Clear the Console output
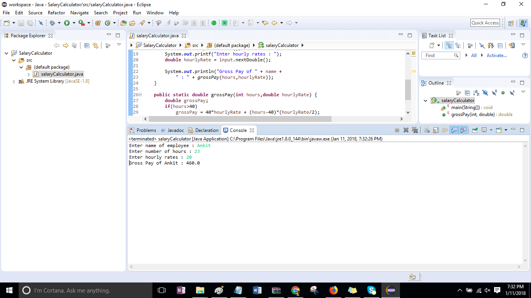The image size is (531, 298). pyautogui.click(x=426, y=130)
